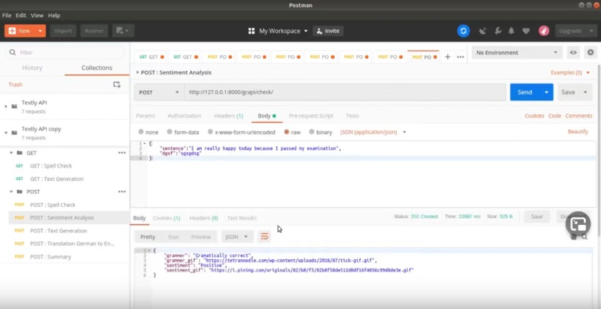This screenshot has height=309, width=601.
Task: Open the satellite capture requests icon
Action: pos(482,31)
